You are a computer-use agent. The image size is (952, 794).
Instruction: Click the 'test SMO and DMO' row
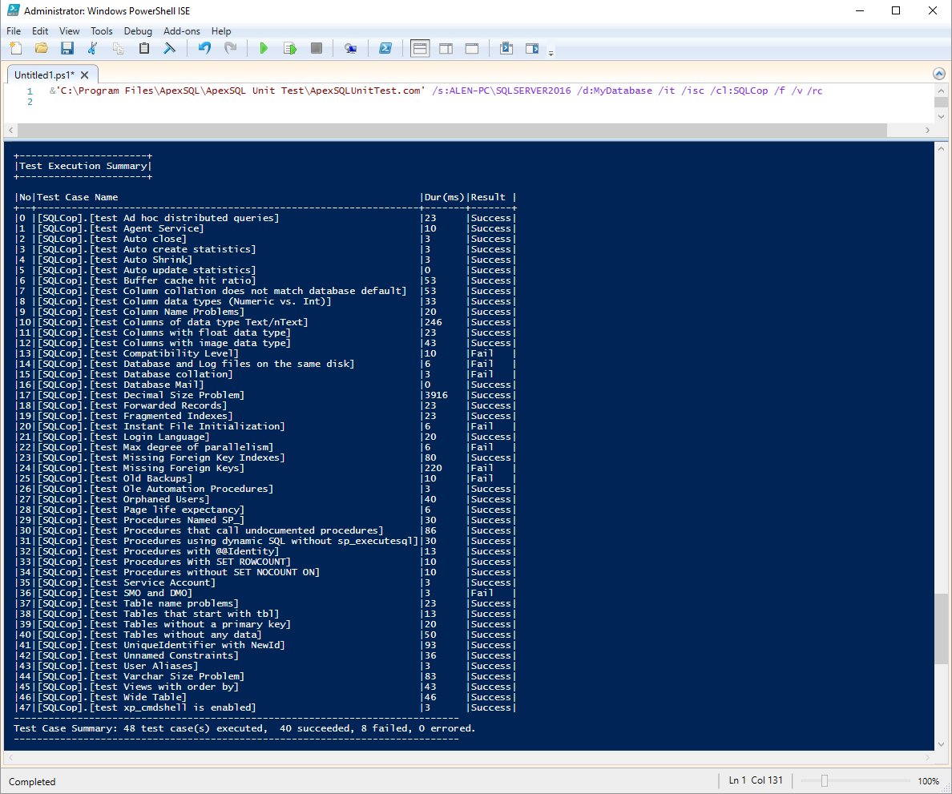(x=264, y=593)
